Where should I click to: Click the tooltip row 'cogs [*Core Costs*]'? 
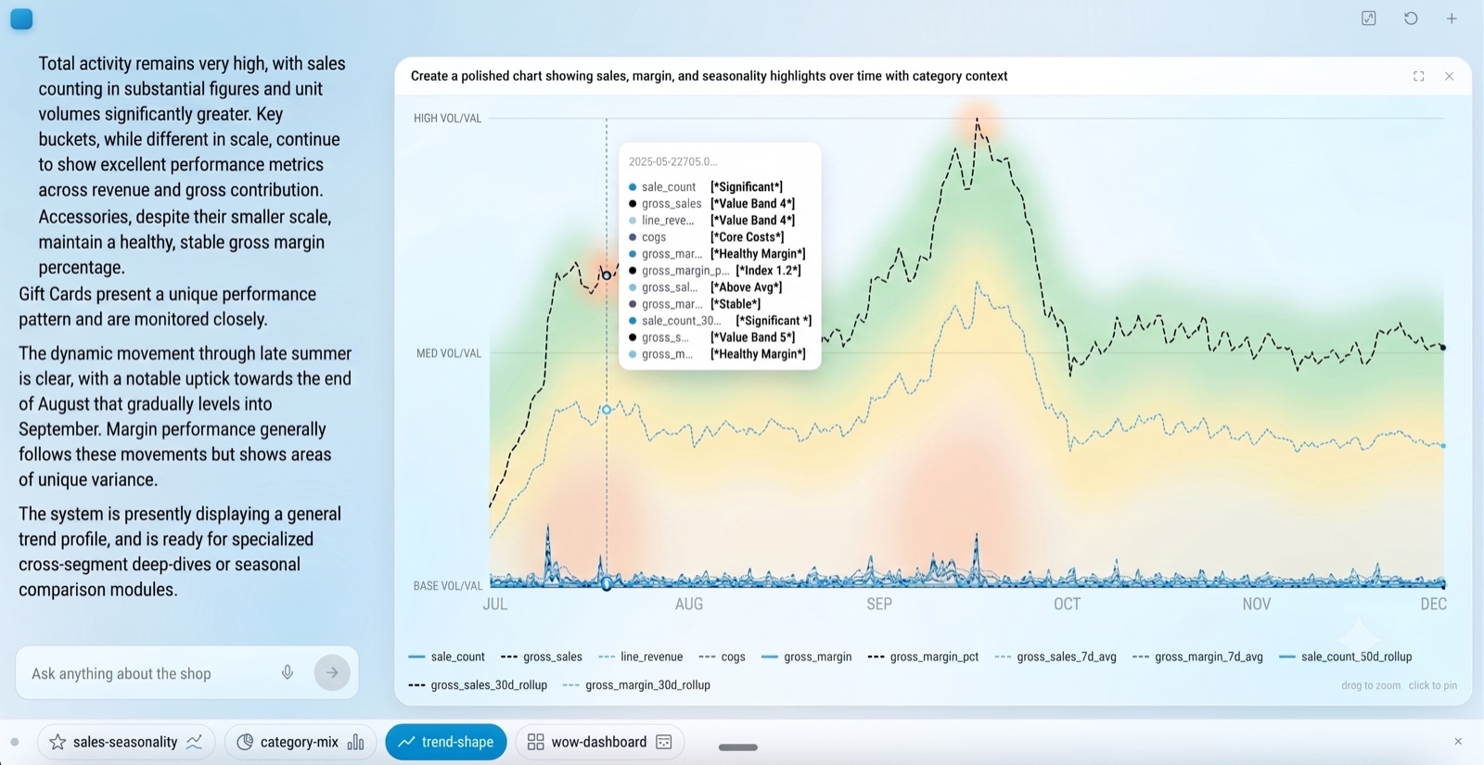[x=706, y=237]
